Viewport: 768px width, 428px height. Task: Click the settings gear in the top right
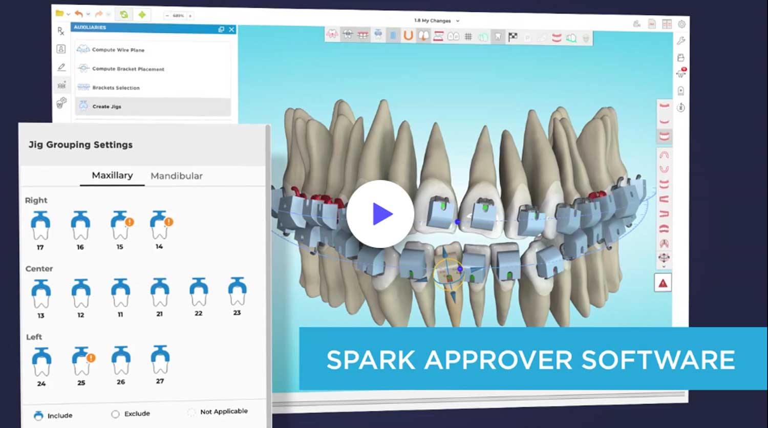[x=681, y=24]
